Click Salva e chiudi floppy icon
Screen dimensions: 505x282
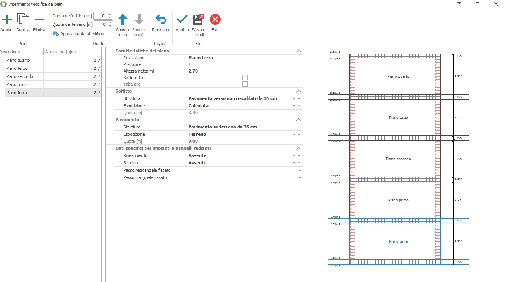tap(198, 19)
